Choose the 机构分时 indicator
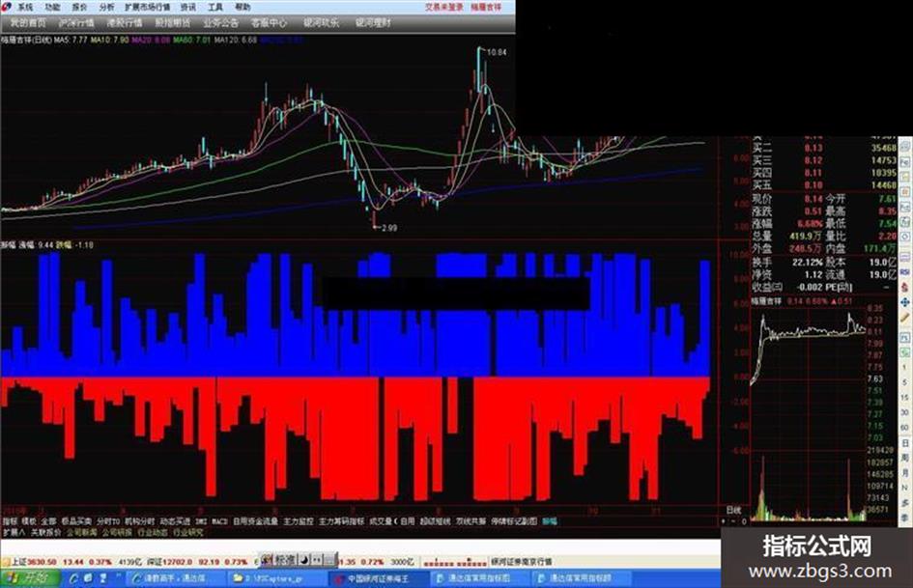Image resolution: width=913 pixels, height=588 pixels. pos(140,521)
